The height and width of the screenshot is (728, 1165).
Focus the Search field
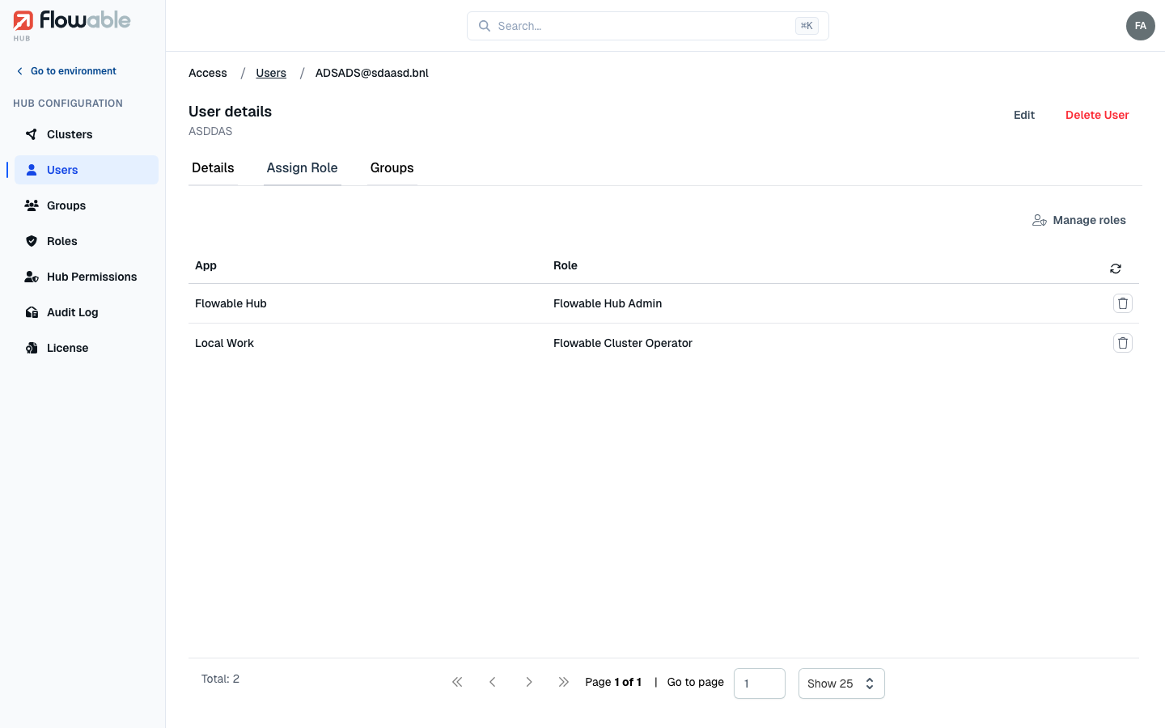(648, 26)
